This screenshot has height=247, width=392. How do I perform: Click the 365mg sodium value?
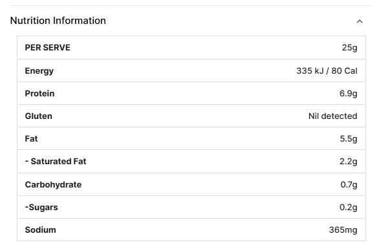pyautogui.click(x=343, y=230)
